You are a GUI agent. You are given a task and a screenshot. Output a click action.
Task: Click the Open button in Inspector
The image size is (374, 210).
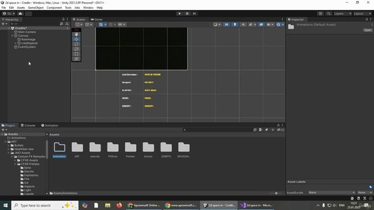click(x=368, y=30)
